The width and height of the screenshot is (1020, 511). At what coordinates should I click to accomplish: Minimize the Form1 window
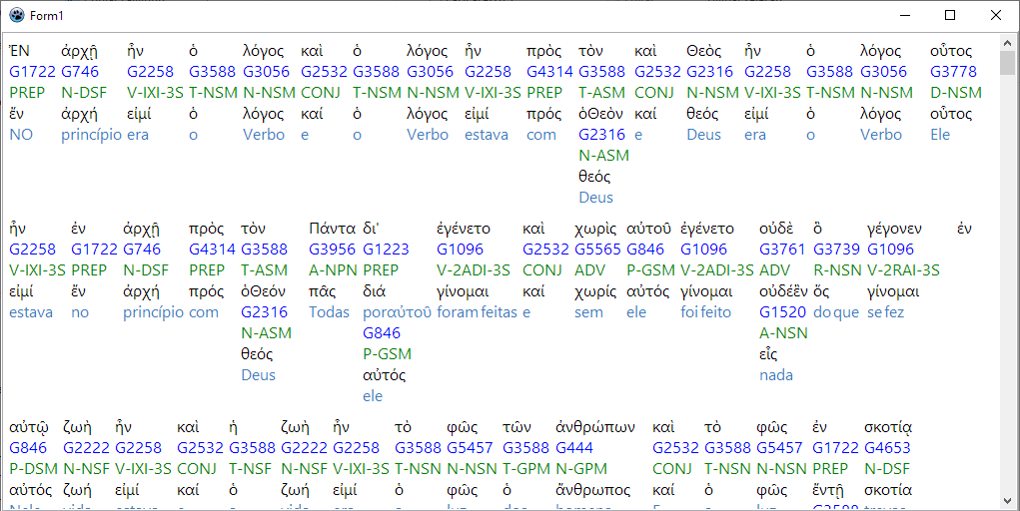point(904,15)
